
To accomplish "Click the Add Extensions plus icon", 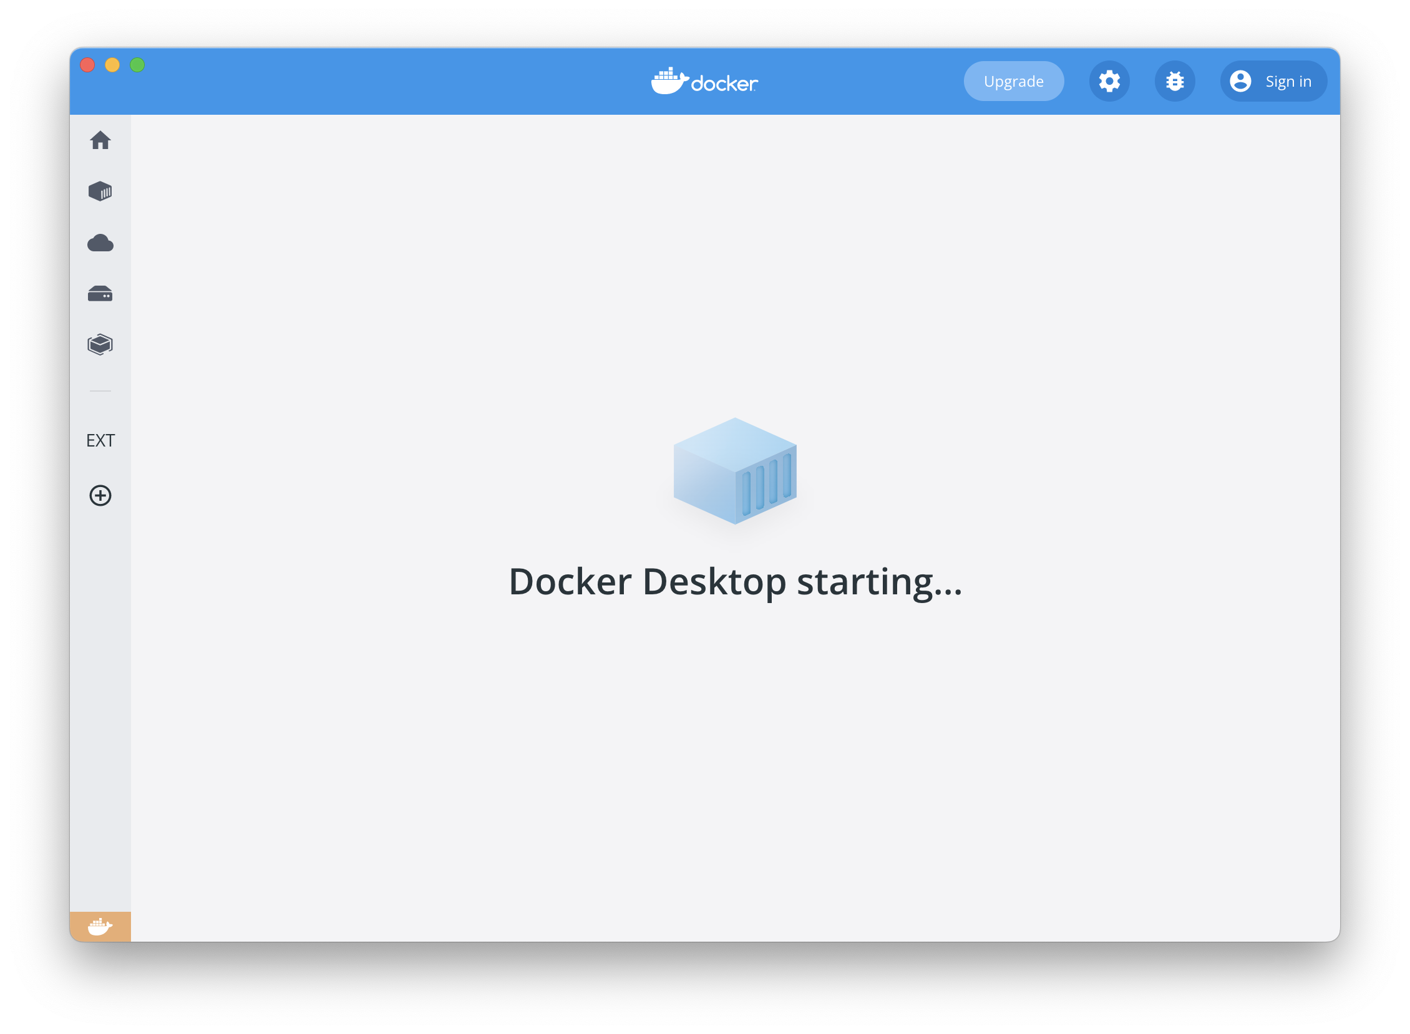I will point(100,496).
